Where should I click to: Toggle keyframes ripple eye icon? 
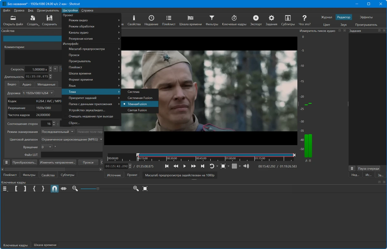coord(64,189)
